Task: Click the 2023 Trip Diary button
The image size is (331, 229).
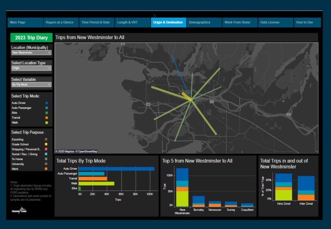Action: pyautogui.click(x=31, y=37)
